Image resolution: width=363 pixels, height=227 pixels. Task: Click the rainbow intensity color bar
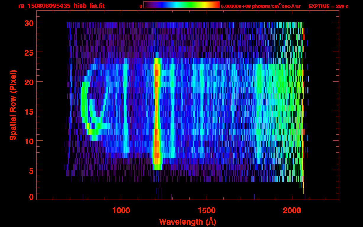point(181,5)
